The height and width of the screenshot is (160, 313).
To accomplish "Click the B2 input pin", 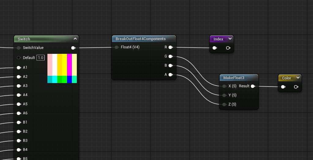I will (19, 132).
